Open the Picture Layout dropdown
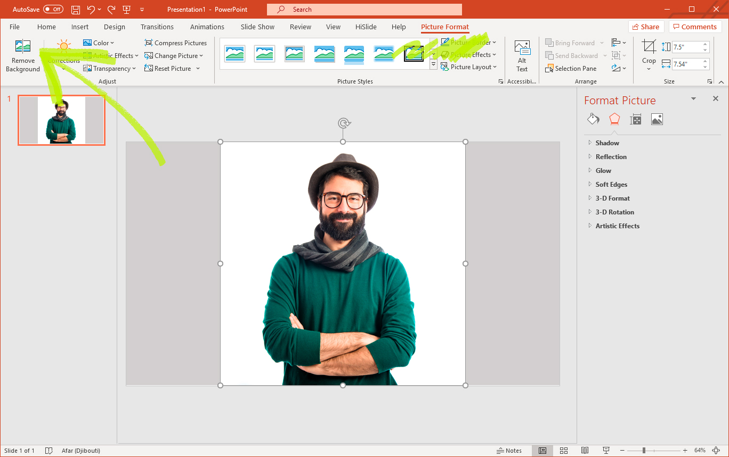This screenshot has height=457, width=729. [x=469, y=67]
